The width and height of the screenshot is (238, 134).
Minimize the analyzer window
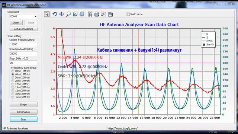coord(216,4)
